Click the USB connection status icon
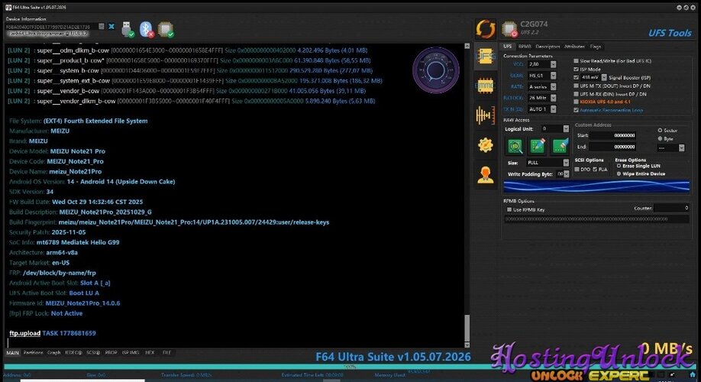This screenshot has height=382, width=701. 127,29
